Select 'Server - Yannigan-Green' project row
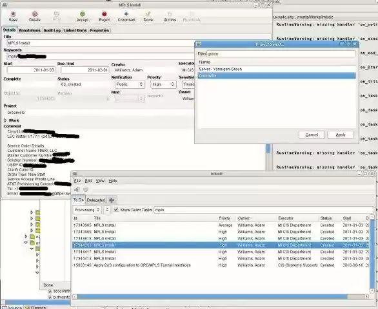 pos(277,69)
